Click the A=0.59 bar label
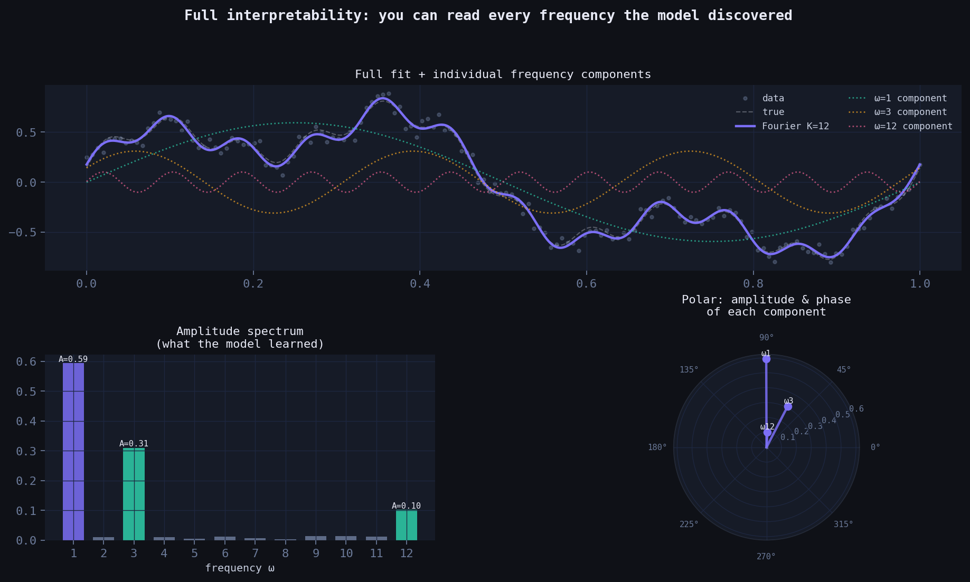 (73, 359)
